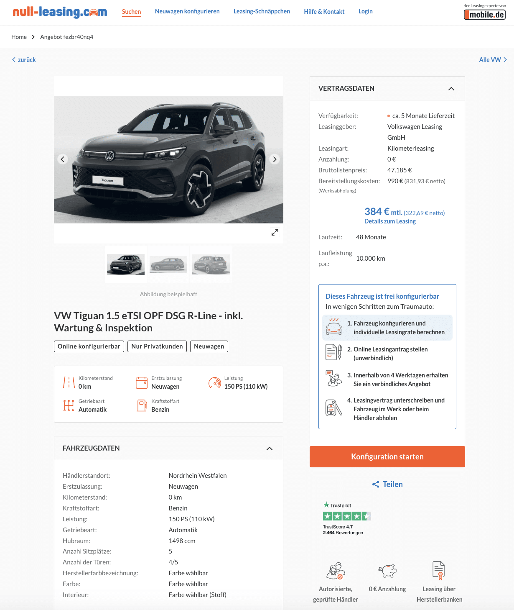Open Neuwagen konfigurieren menu item
This screenshot has width=514, height=610.
pos(187,11)
